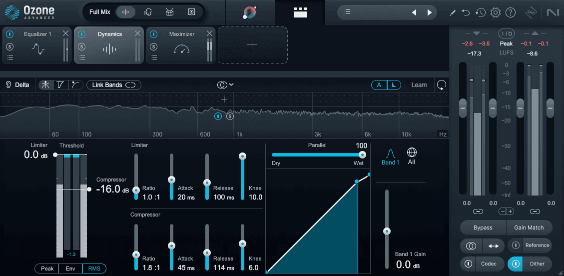564x276 pixels.
Task: Solo the band on spectrum
Action: click(230, 116)
